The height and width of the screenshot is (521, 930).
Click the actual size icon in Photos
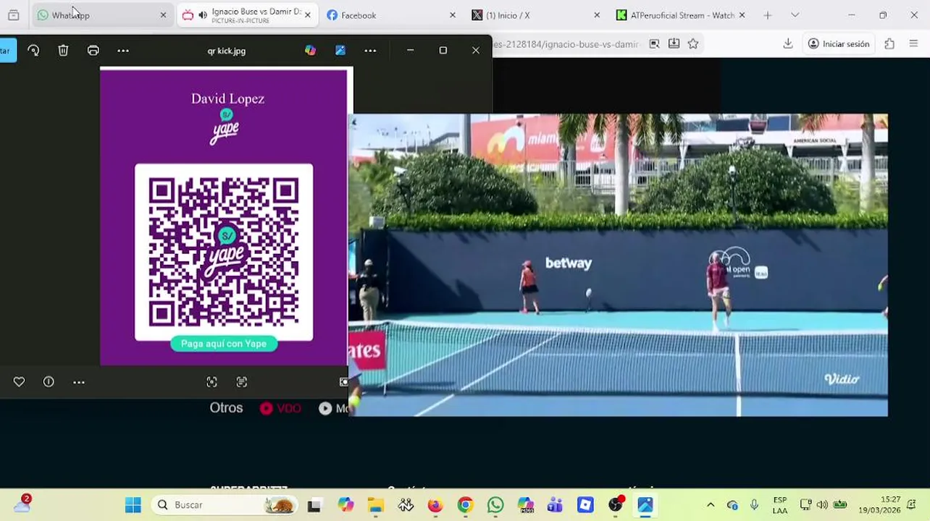point(242,382)
